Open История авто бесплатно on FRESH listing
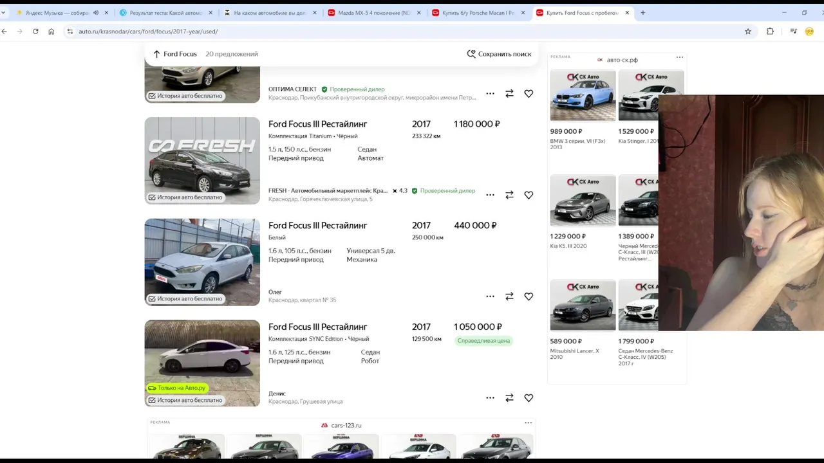Screen dimensions: 824x463 pos(185,197)
